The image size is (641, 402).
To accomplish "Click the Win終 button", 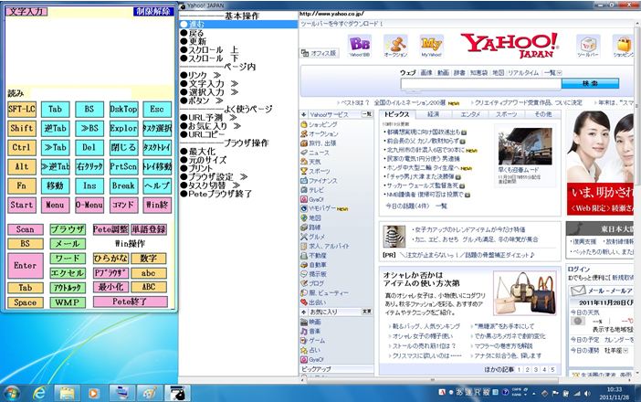I will coord(157,205).
